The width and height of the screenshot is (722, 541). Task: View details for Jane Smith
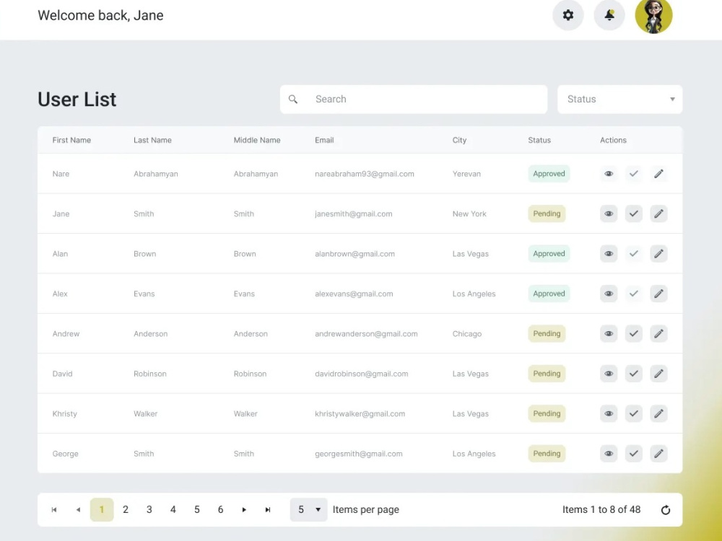(609, 214)
